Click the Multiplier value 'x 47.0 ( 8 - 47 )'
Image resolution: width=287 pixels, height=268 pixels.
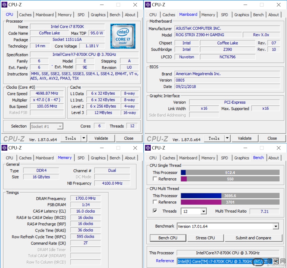47,100
